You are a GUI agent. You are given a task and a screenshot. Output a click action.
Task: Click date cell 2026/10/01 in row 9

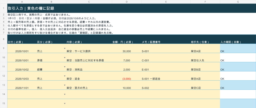click(x=22, y=48)
